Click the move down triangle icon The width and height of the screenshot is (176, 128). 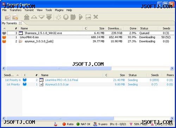[42, 17]
